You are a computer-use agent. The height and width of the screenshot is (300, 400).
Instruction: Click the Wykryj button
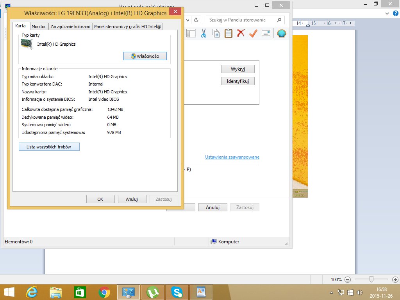pos(238,69)
